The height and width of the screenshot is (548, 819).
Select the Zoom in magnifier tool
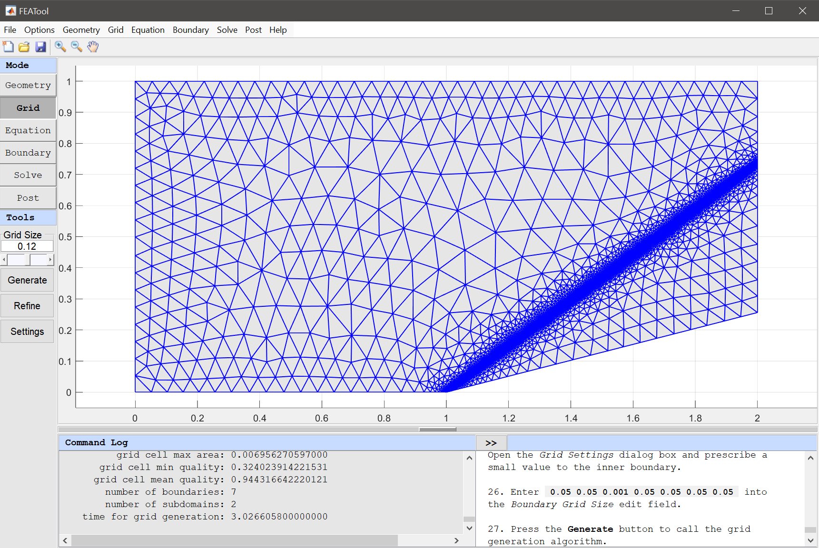(60, 47)
